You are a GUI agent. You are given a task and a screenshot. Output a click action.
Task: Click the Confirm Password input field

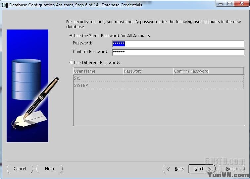pyautogui.click(x=178, y=52)
